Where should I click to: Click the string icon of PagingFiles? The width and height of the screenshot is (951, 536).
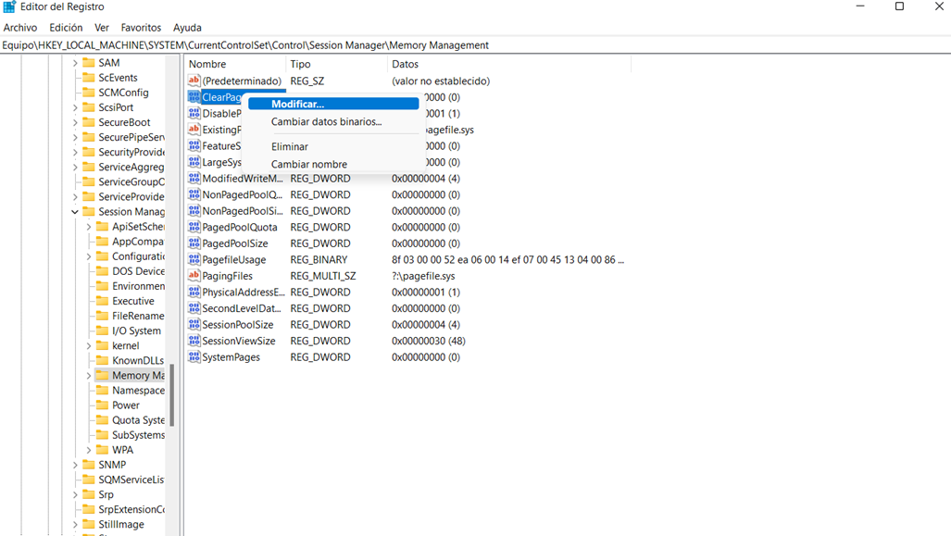194,276
